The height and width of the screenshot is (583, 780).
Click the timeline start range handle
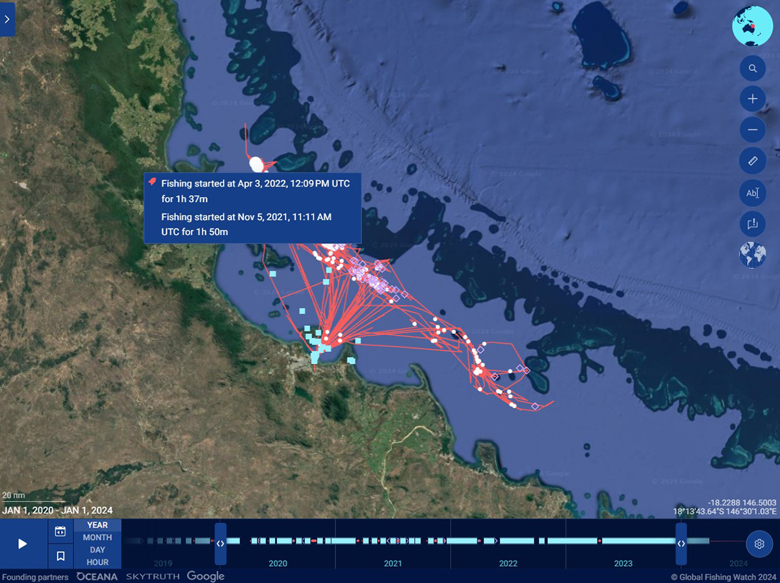[x=220, y=543]
